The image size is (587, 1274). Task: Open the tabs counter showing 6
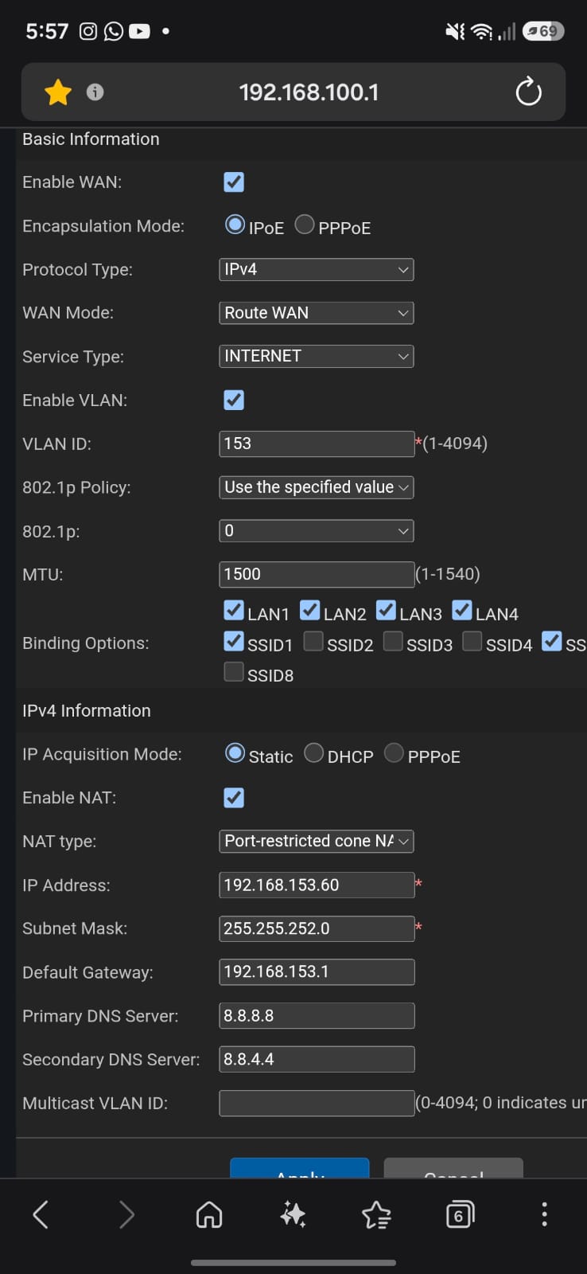point(460,1215)
